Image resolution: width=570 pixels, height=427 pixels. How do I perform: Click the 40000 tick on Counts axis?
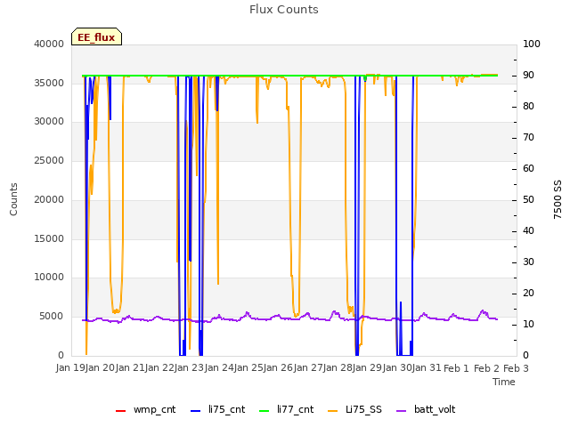49,44
